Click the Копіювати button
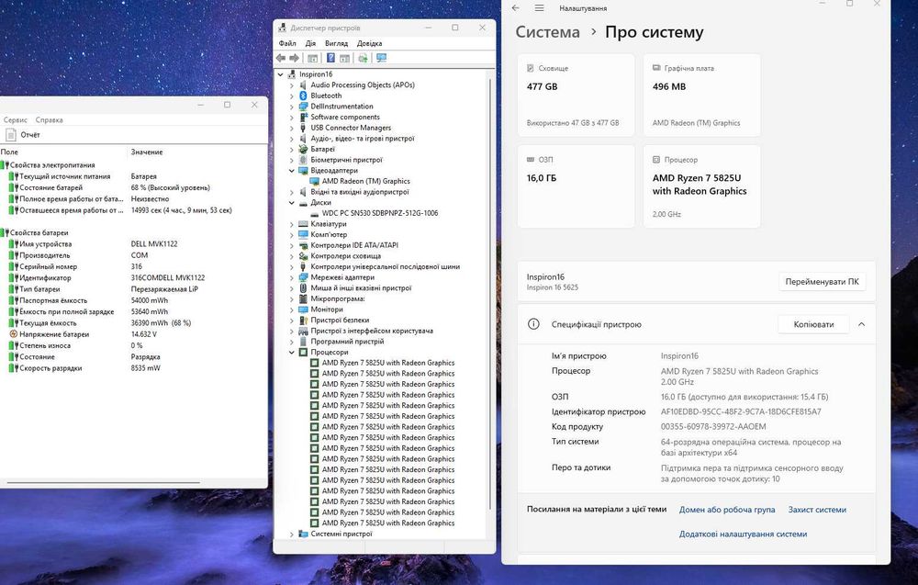This screenshot has height=585, width=918. [x=813, y=324]
